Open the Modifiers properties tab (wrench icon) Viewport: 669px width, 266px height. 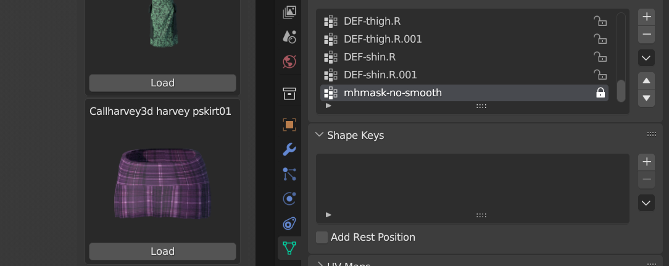point(289,149)
